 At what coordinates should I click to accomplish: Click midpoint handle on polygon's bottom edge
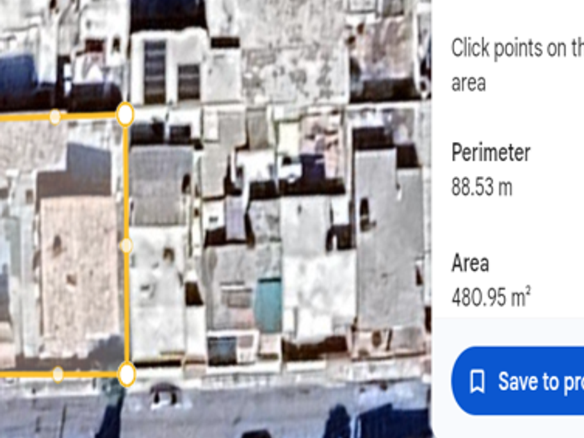pyautogui.click(x=58, y=374)
